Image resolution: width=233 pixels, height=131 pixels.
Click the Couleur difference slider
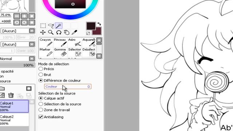tap(68, 87)
